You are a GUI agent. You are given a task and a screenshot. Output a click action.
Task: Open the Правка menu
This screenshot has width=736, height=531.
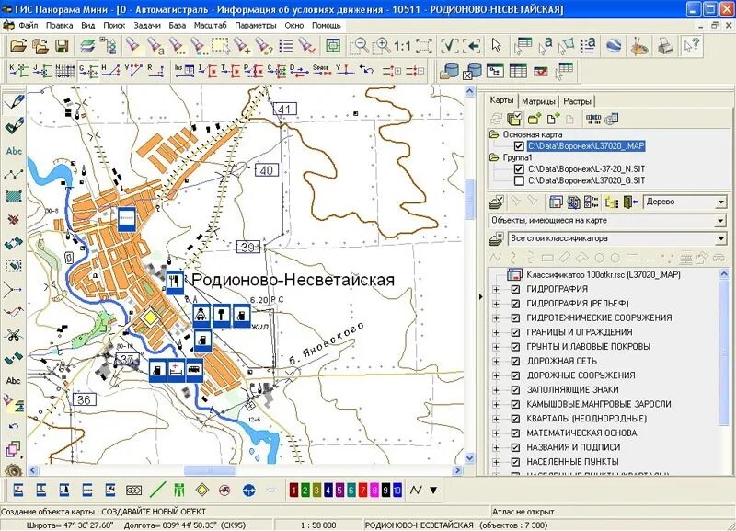point(59,26)
